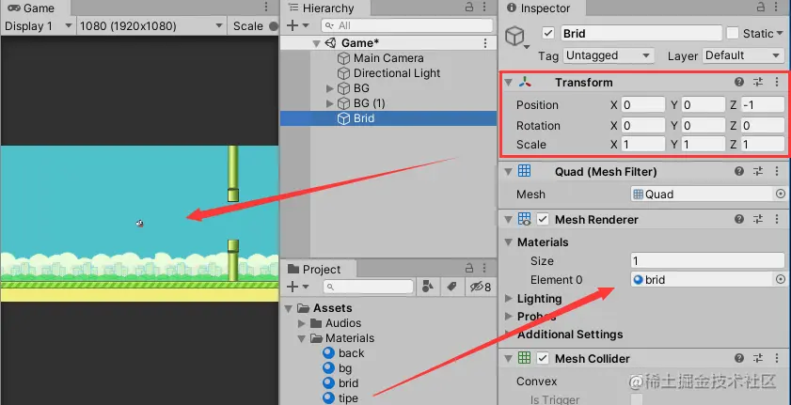Select Main Camera in Hierarchy
The width and height of the screenshot is (791, 405).
pos(388,58)
